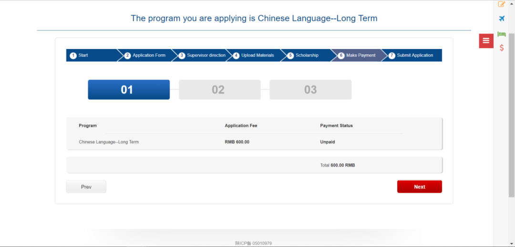
Task: Click the page vertical scrollbar
Action: (x=512, y=115)
